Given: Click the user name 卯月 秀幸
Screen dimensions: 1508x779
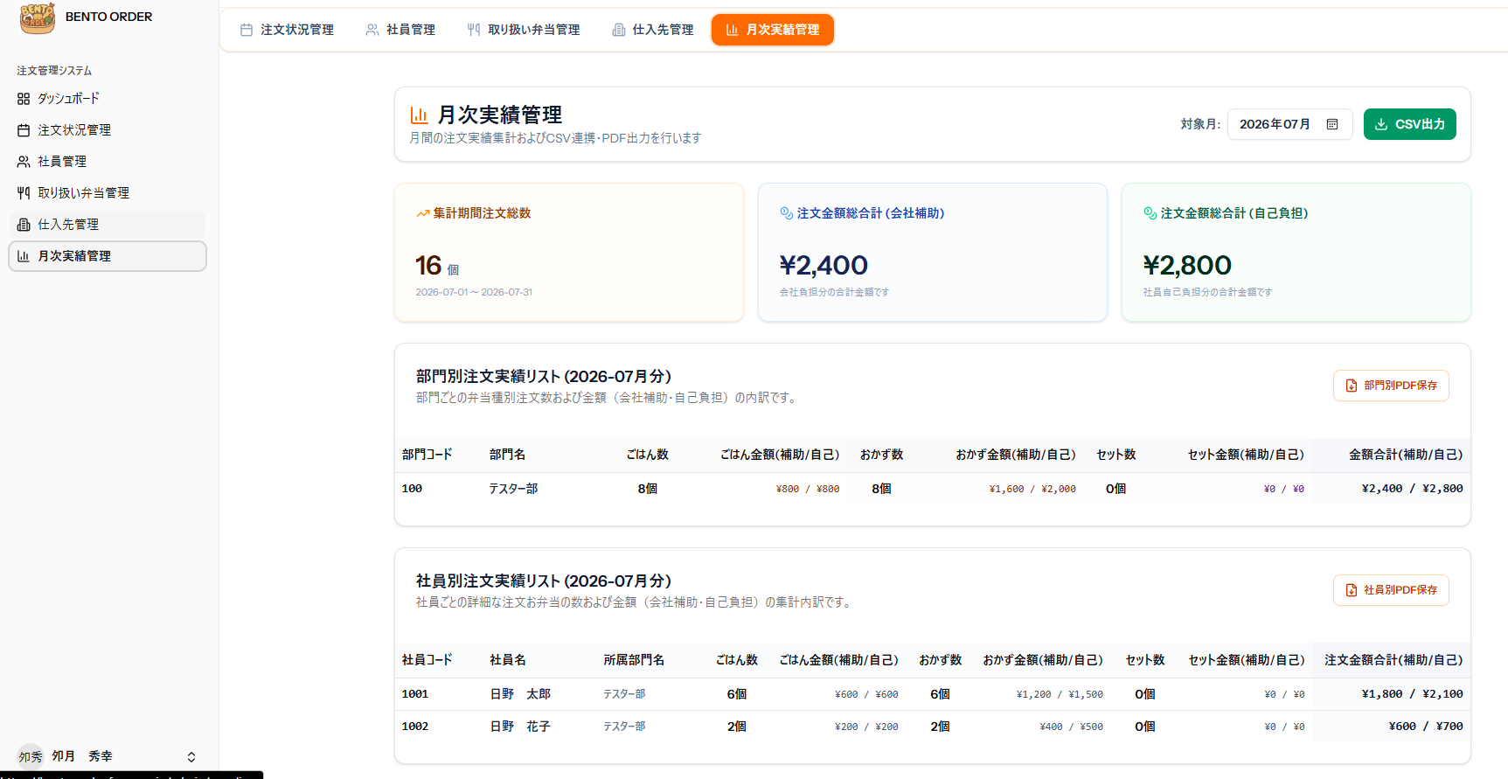Looking at the screenshot, I should coord(82,756).
